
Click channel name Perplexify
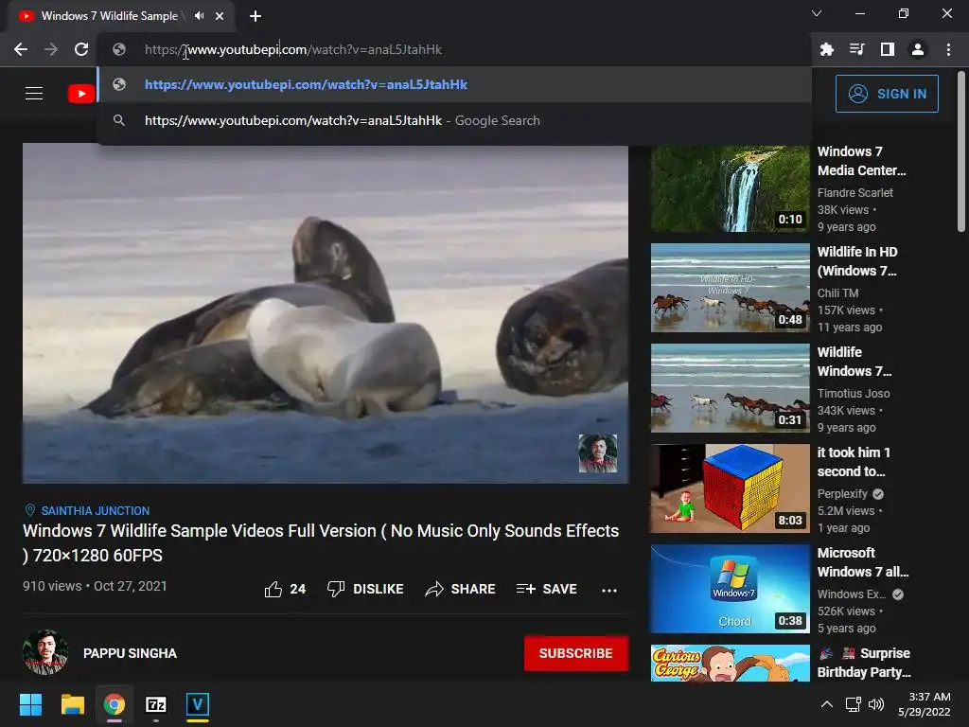(842, 494)
